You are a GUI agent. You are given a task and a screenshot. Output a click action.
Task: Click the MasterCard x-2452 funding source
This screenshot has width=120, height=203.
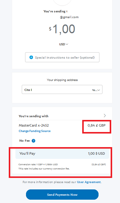click(x=34, y=125)
